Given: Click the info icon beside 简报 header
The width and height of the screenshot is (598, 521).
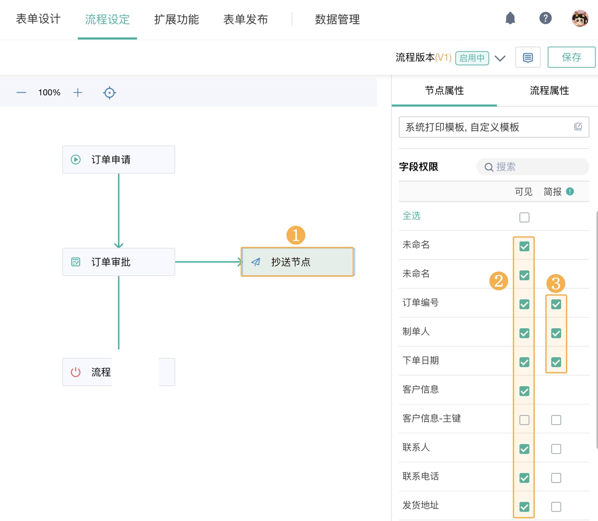Looking at the screenshot, I should coord(569,191).
